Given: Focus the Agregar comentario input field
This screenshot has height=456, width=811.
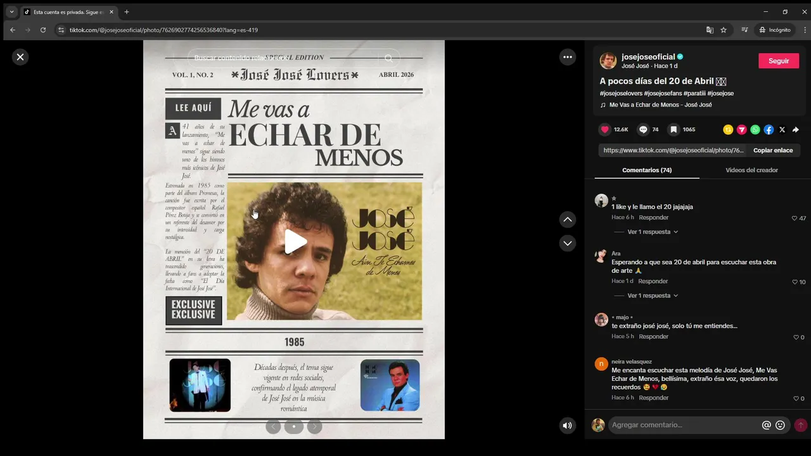Looking at the screenshot, I should point(684,425).
